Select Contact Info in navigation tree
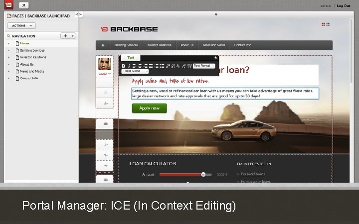The image size is (359, 224). pyautogui.click(x=29, y=78)
